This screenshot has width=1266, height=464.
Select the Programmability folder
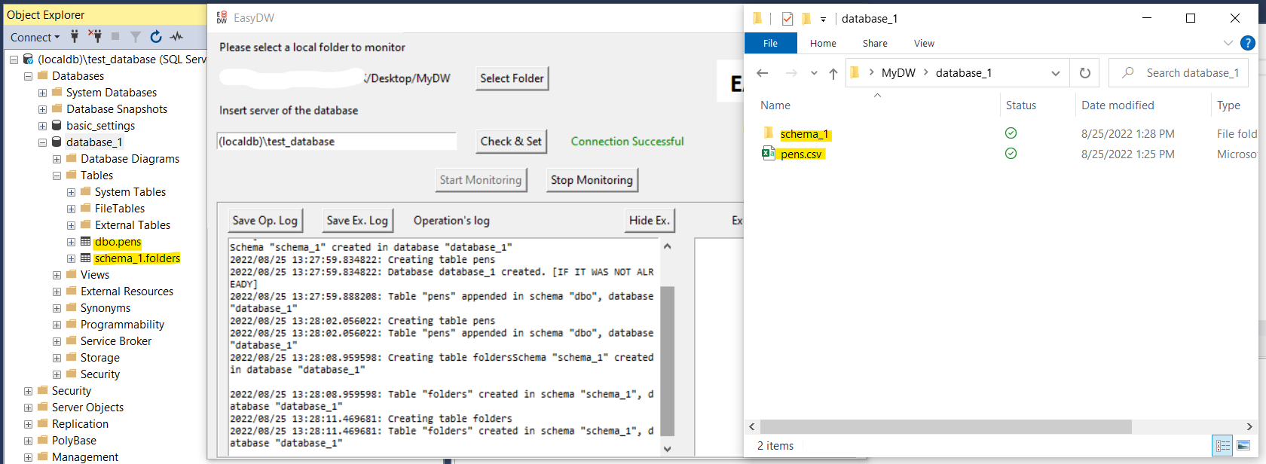click(x=122, y=325)
